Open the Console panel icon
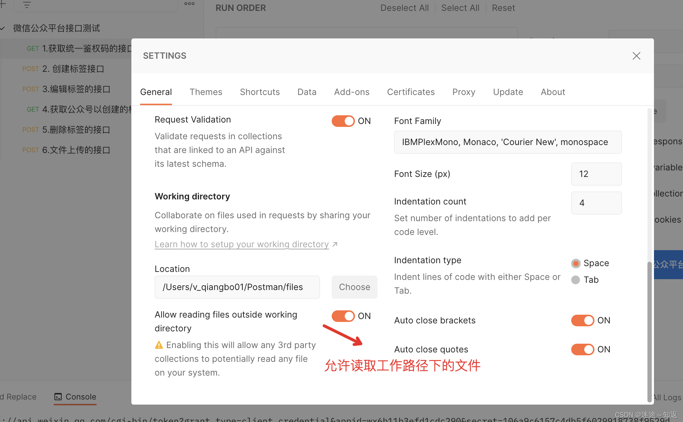 point(58,397)
